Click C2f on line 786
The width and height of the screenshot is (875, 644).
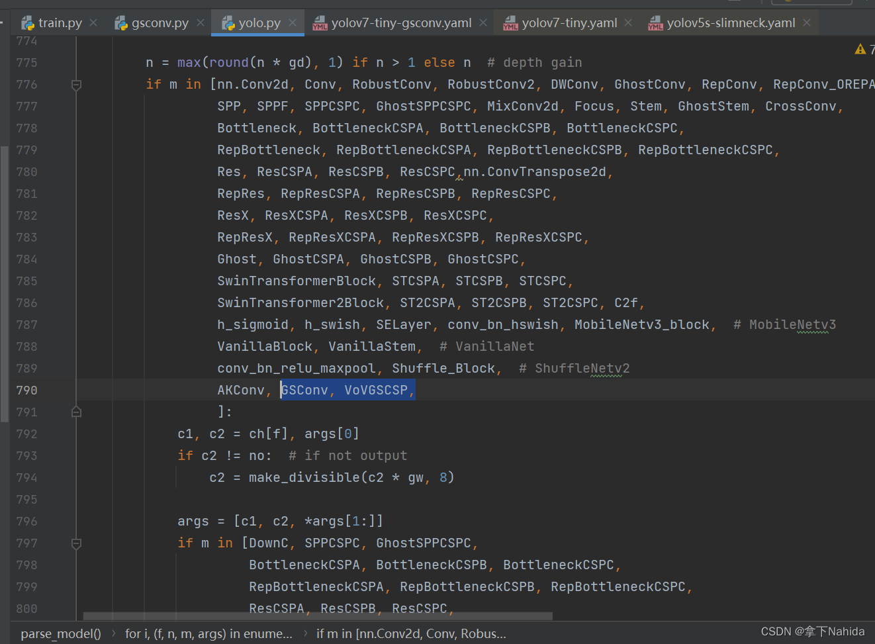626,303
